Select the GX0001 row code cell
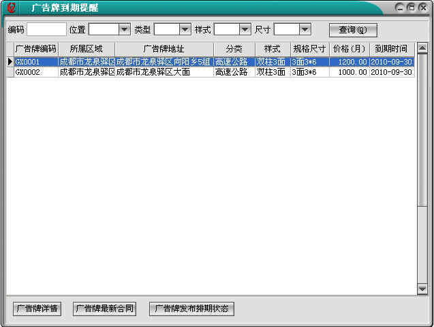 (x=36, y=62)
